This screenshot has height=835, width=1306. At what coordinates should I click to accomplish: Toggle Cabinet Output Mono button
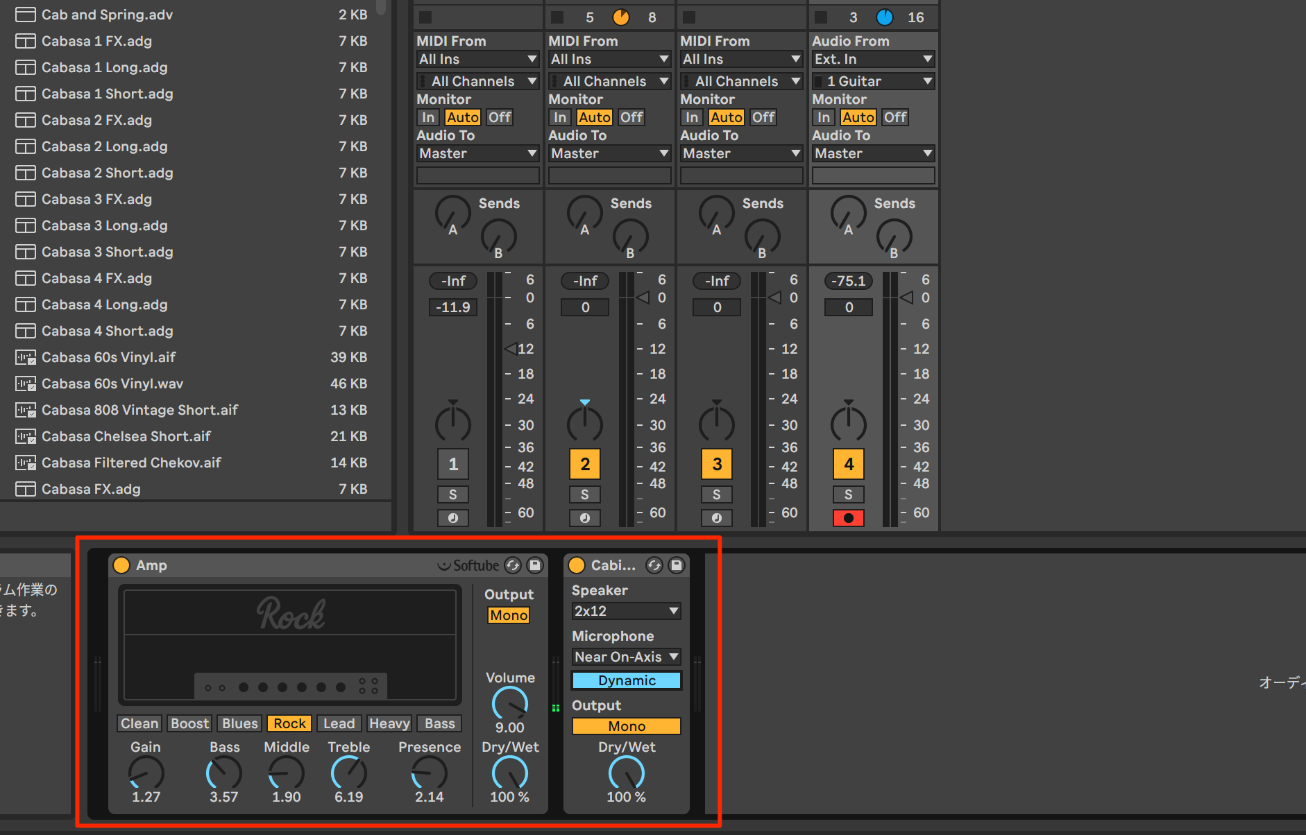(627, 726)
